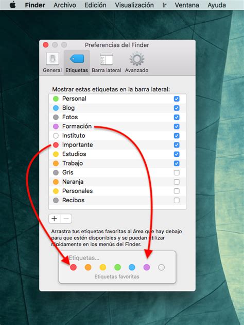The width and height of the screenshot is (244, 325).
Task: Select the Personales tag name
Action: [x=78, y=191]
